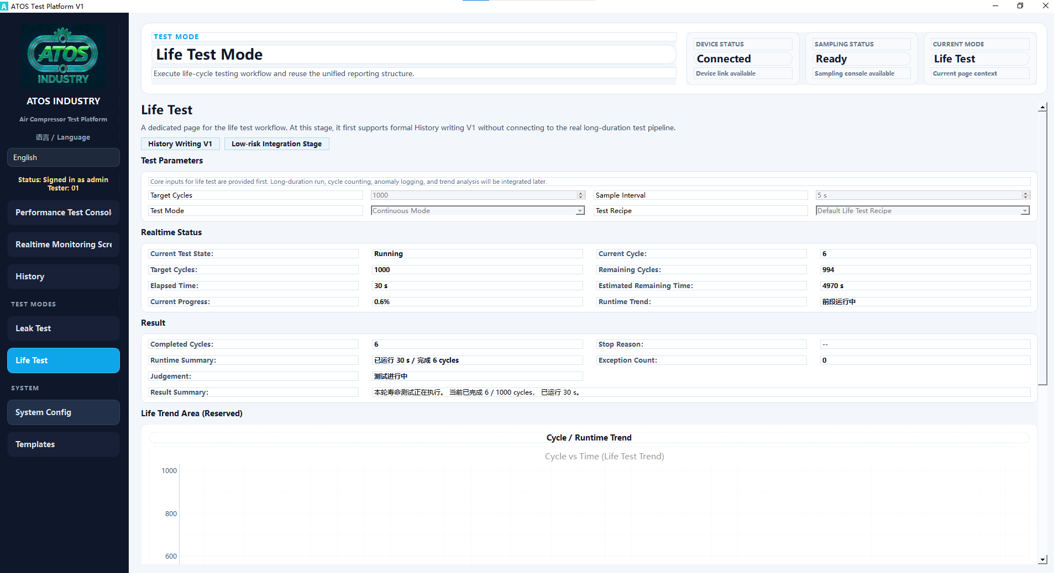Select Life Test in sidebar
Screen dimensions: 1054x573
click(64, 360)
